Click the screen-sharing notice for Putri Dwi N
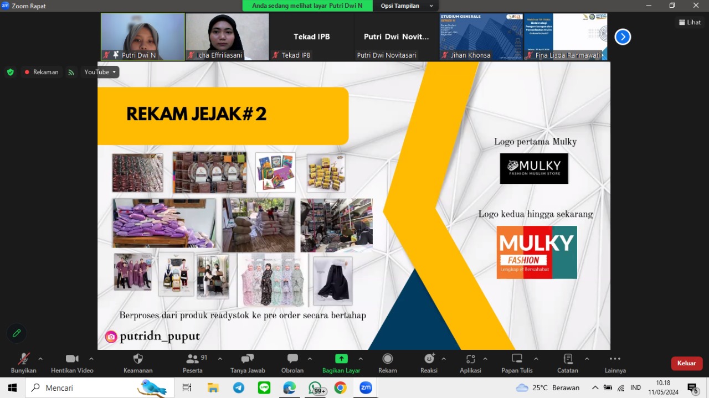 click(x=307, y=6)
